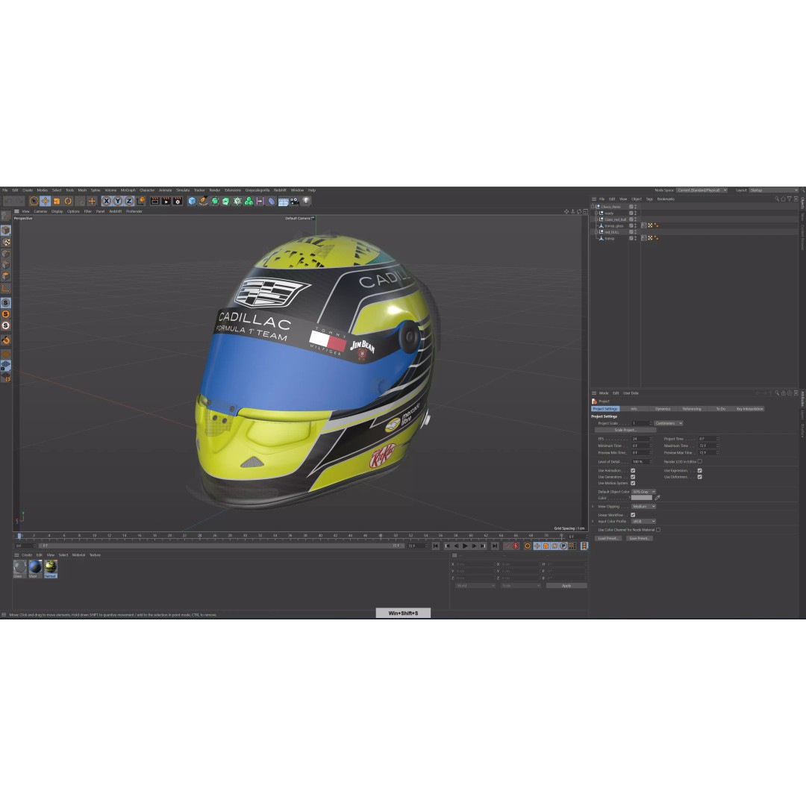Expand the Input Color Profile arrow
Viewport: 806px width, 806px height.
(593, 522)
